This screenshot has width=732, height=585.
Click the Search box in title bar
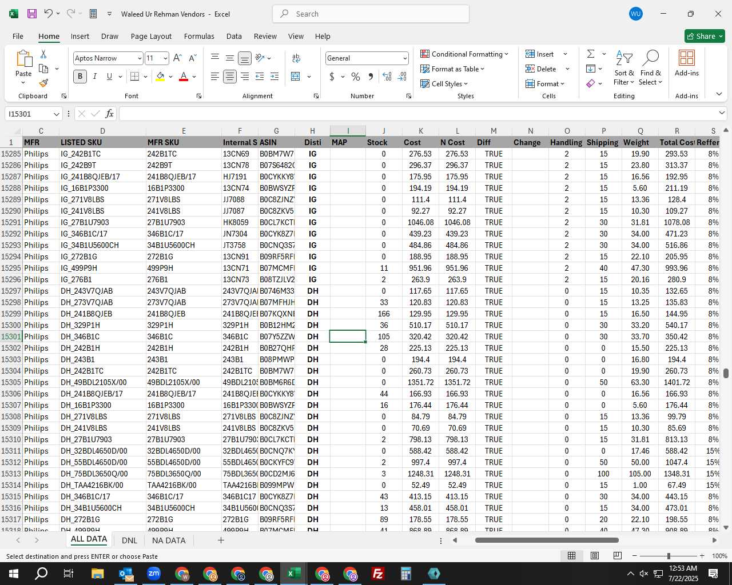pyautogui.click(x=371, y=14)
